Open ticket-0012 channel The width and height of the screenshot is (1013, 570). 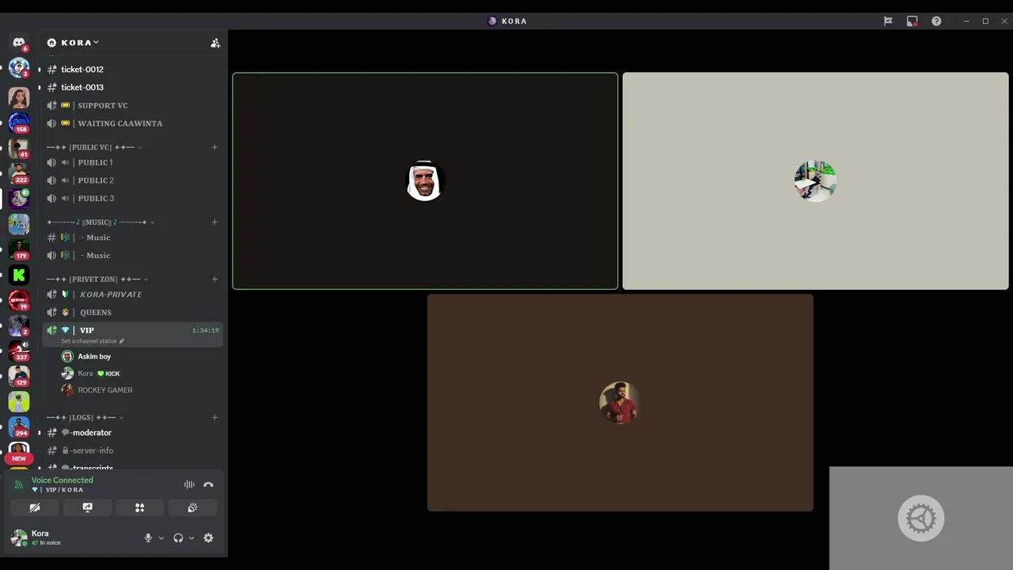click(x=133, y=70)
